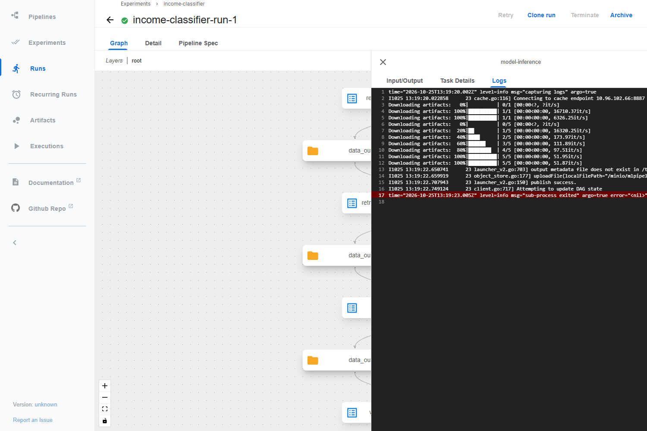Click the Terminate button

coord(585,15)
